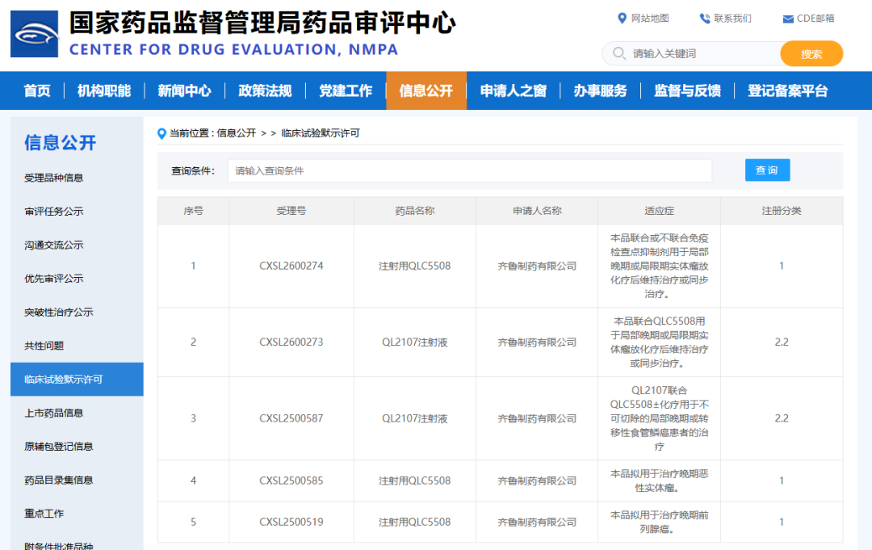Open 机构职能 menu
Screen dimensions: 872x550
104,90
